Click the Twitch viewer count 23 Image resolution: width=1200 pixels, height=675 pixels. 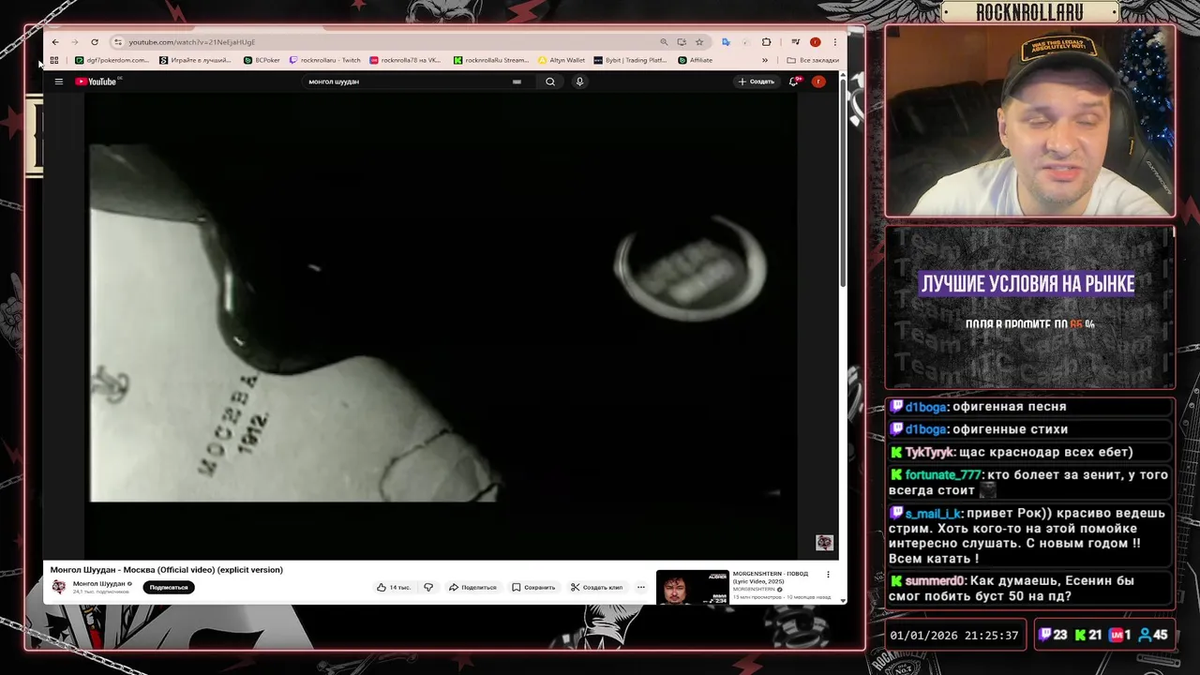(x=1053, y=635)
